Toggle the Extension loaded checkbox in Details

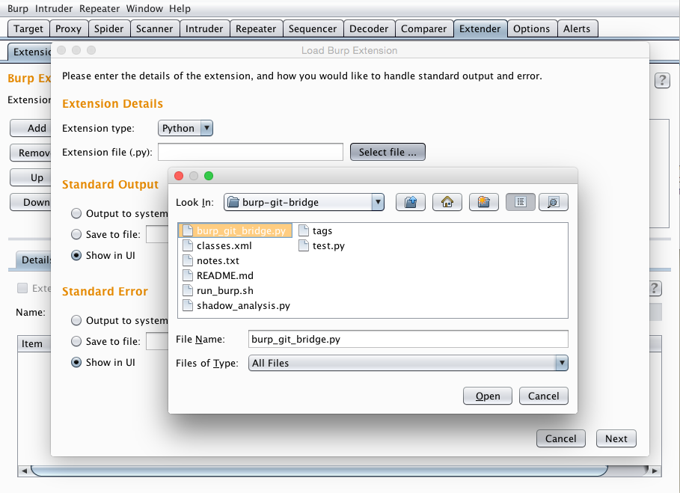[x=22, y=288]
